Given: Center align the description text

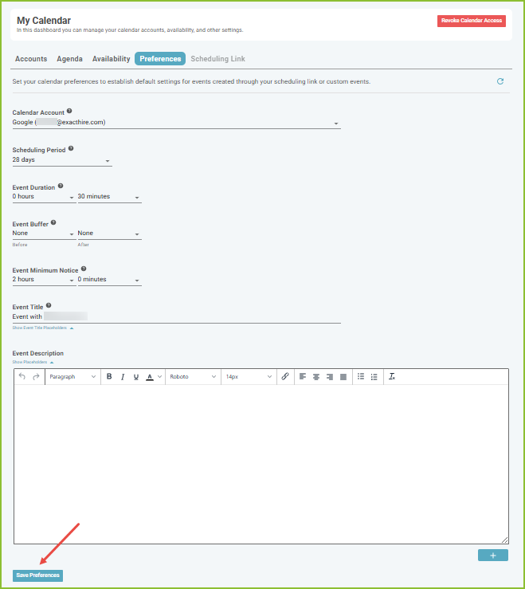Looking at the screenshot, I should pos(316,376).
